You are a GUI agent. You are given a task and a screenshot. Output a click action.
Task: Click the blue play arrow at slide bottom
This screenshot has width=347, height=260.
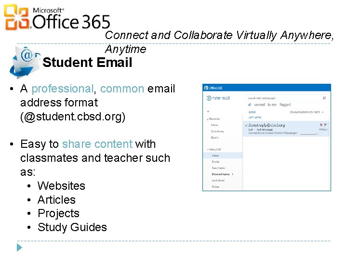tap(19, 247)
